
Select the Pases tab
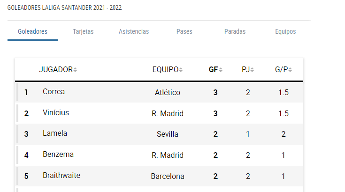click(x=184, y=31)
